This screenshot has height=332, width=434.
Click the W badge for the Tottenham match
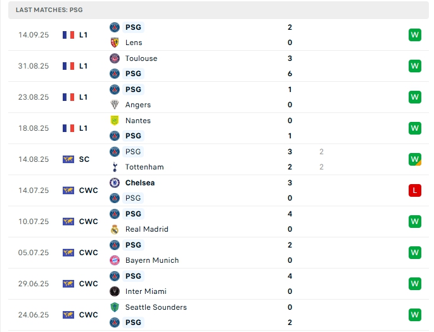[415, 159]
